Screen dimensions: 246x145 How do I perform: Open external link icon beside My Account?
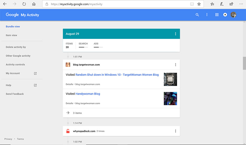click(35, 73)
